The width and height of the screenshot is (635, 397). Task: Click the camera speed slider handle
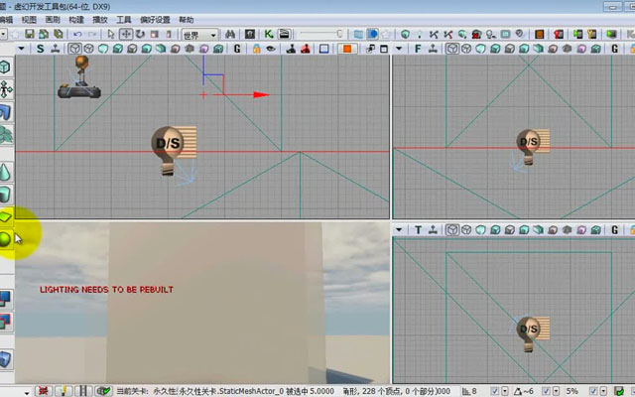tap(339, 34)
